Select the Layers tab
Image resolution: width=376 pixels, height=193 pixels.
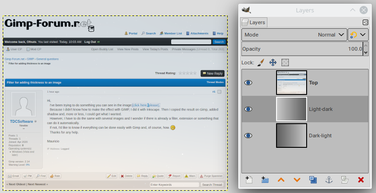(254, 22)
